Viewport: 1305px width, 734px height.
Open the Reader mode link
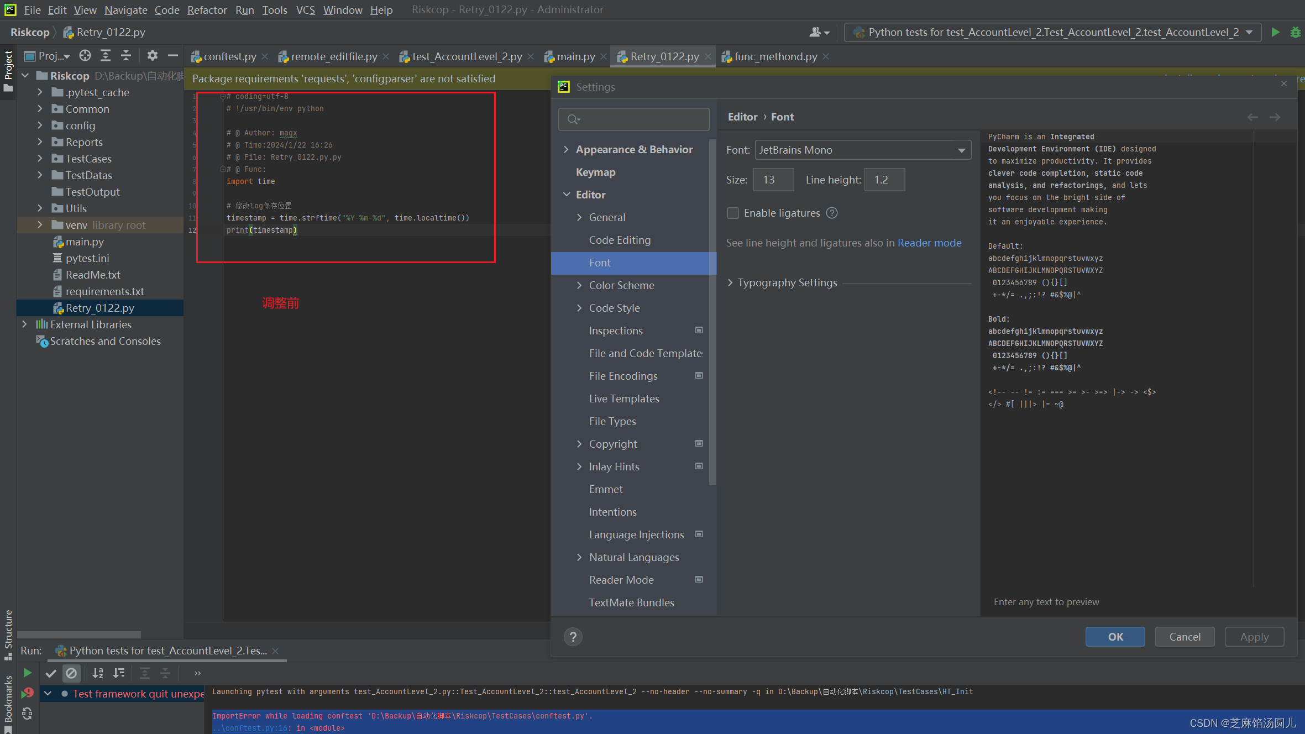[x=929, y=243]
